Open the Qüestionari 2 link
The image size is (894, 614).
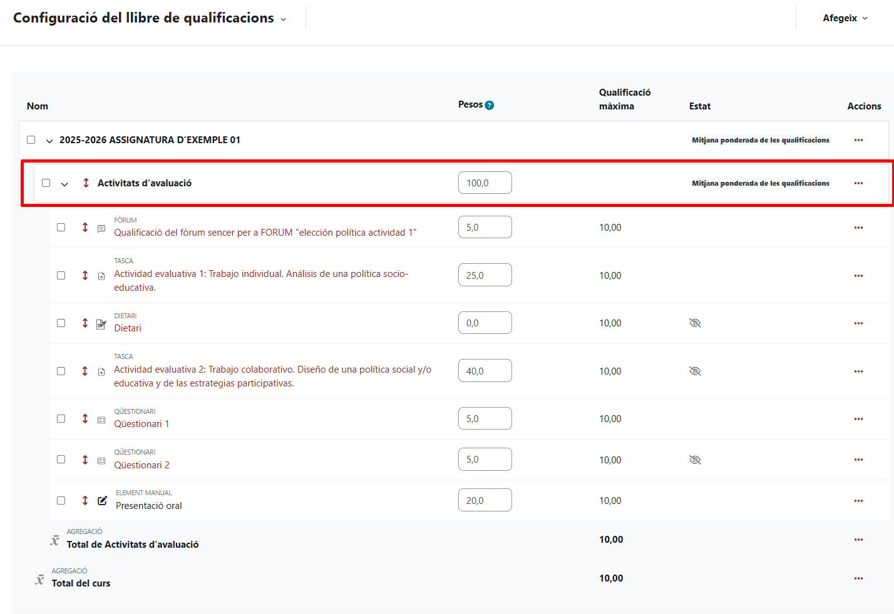pyautogui.click(x=141, y=465)
